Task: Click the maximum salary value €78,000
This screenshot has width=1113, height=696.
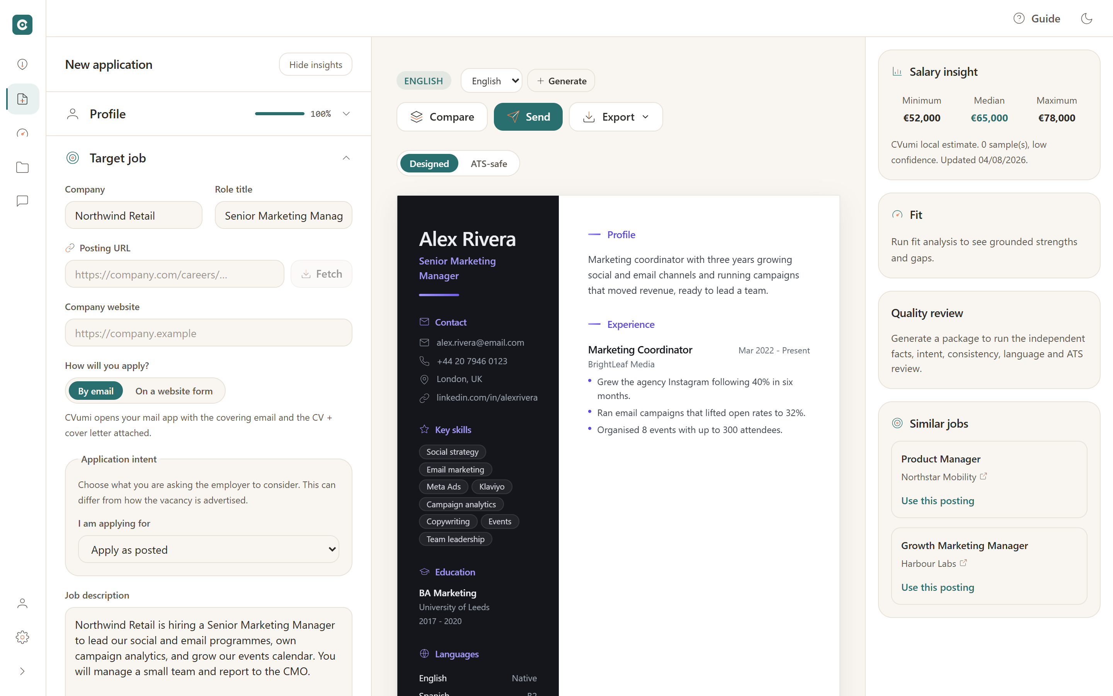Action: tap(1057, 118)
